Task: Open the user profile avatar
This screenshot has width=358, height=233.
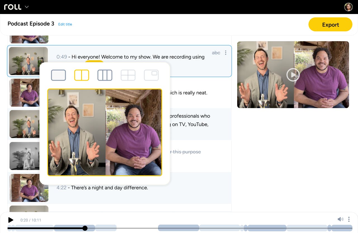Action: click(348, 7)
